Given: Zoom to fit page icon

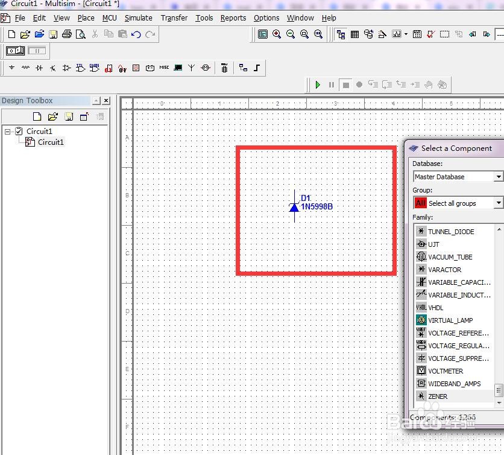Looking at the screenshot, I should point(318,34).
